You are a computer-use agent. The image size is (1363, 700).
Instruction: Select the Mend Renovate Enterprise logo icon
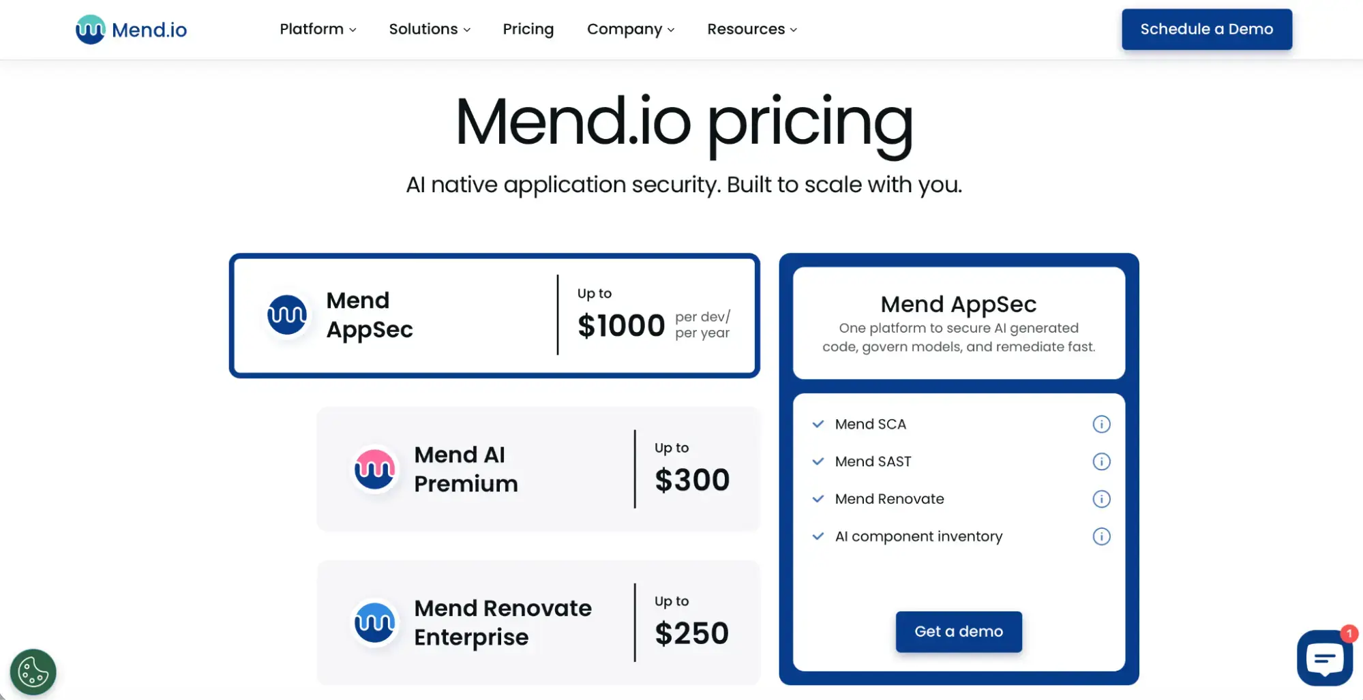tap(374, 622)
